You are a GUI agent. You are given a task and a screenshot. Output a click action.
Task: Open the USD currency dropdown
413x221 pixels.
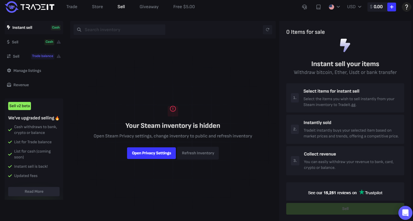point(354,7)
